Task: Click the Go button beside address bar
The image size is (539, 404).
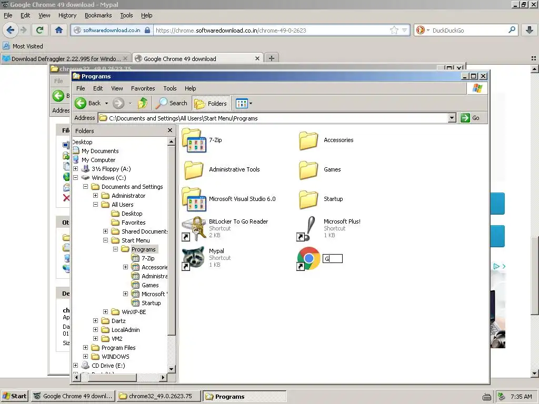Action: 470,118
